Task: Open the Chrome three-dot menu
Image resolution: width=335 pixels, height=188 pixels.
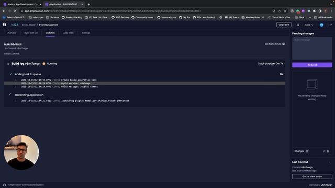Action: click(x=331, y=11)
